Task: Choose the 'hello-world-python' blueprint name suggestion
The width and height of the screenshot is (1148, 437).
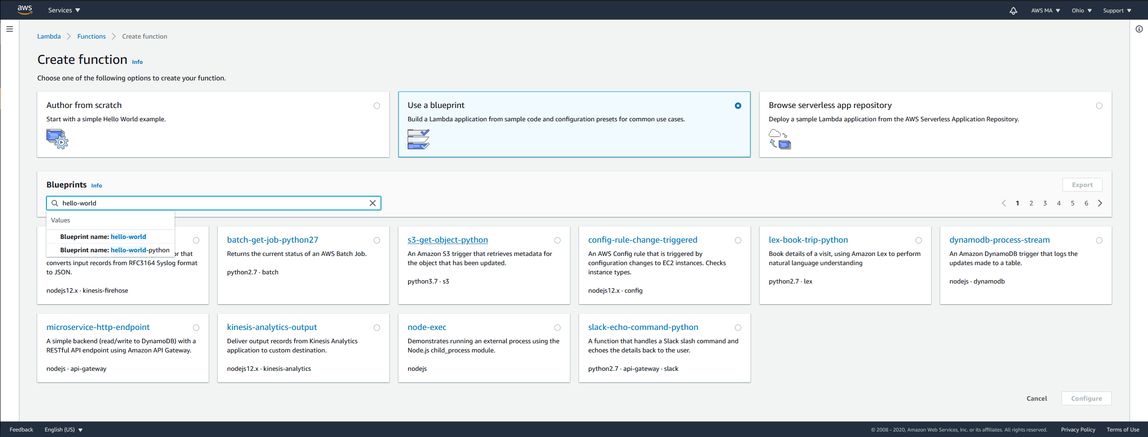Action: click(x=110, y=250)
